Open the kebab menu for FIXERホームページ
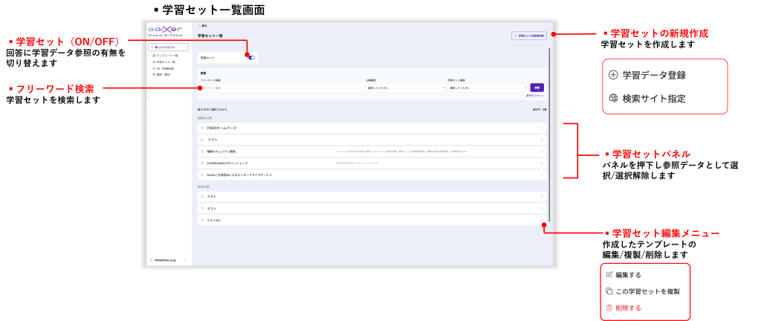This screenshot has width=761, height=321. (542, 128)
